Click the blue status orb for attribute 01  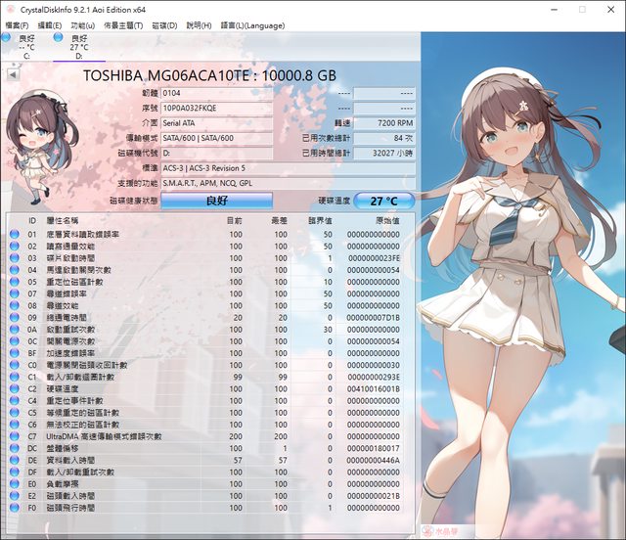tap(14, 235)
